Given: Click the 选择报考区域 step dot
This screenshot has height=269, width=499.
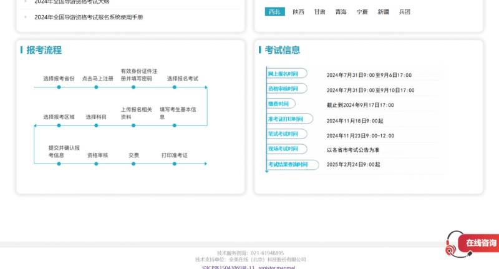Looking at the screenshot, I should [59, 125].
